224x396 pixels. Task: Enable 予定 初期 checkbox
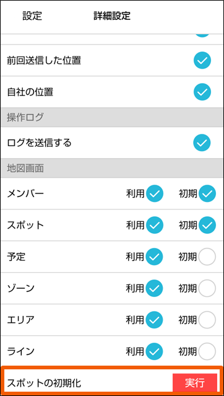pos(207,257)
